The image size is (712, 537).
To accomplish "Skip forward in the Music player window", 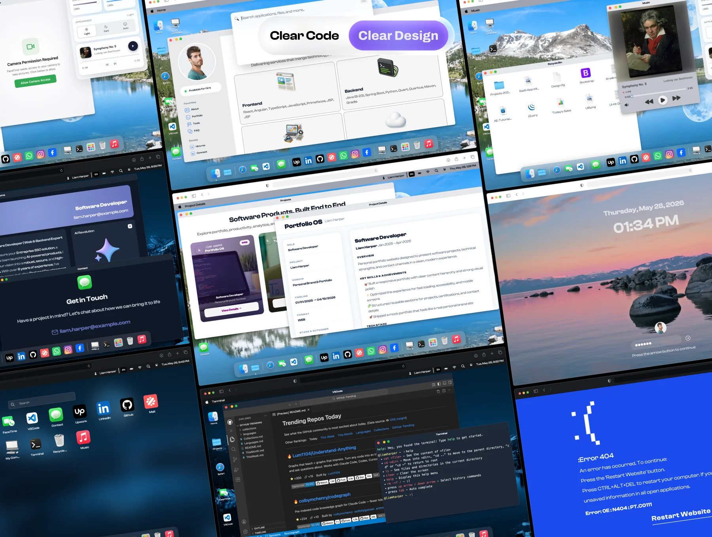I will click(677, 98).
